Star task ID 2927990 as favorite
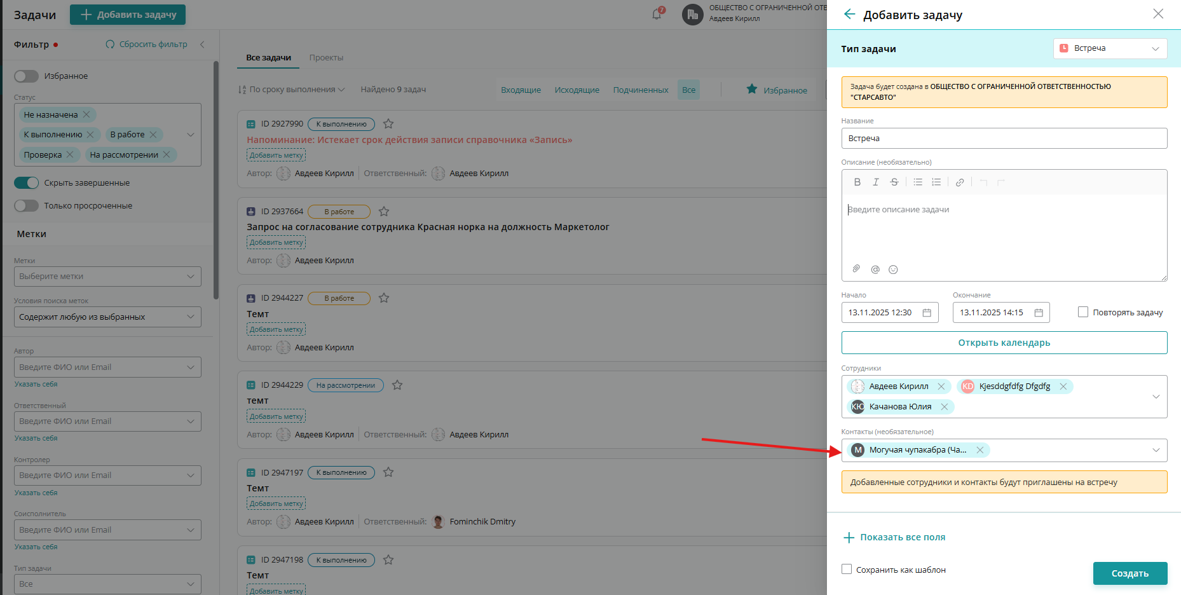Image resolution: width=1181 pixels, height=595 pixels. point(388,124)
